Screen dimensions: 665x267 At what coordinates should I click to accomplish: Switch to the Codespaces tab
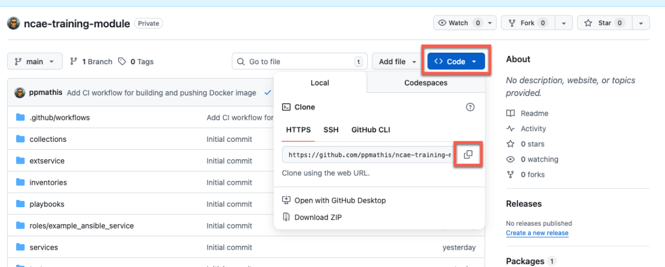point(426,83)
